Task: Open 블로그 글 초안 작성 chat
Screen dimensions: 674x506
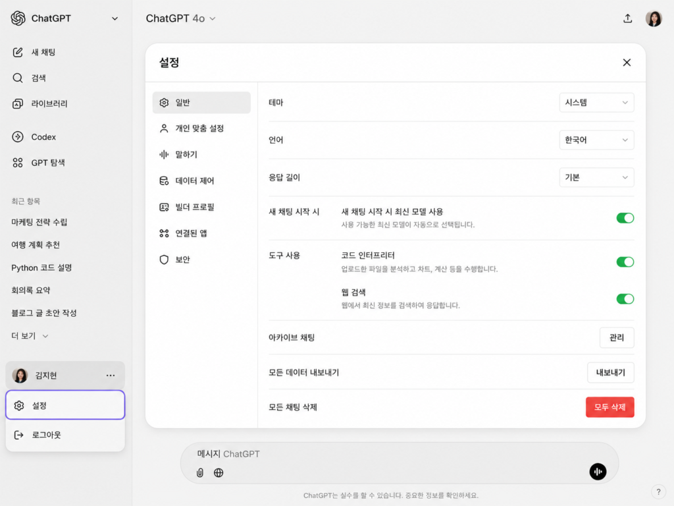Action: (44, 313)
